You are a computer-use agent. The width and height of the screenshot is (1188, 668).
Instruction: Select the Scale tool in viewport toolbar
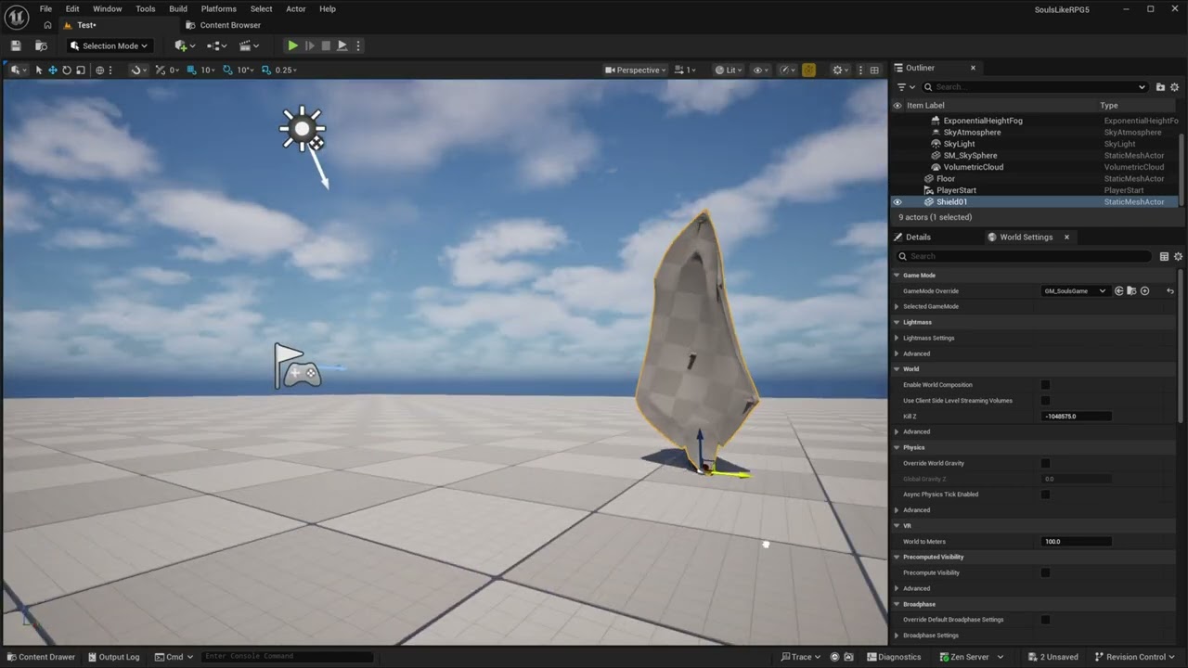(x=81, y=70)
